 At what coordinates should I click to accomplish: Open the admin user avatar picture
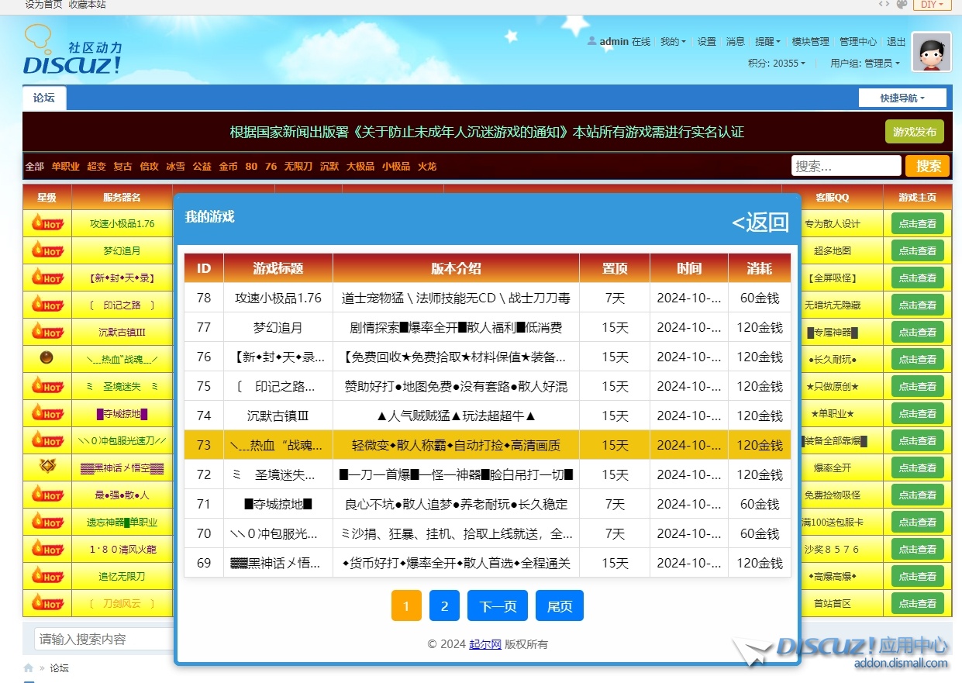point(931,52)
